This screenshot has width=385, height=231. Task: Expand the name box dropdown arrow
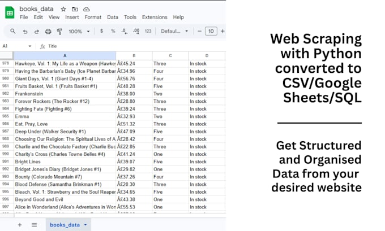tap(29, 46)
